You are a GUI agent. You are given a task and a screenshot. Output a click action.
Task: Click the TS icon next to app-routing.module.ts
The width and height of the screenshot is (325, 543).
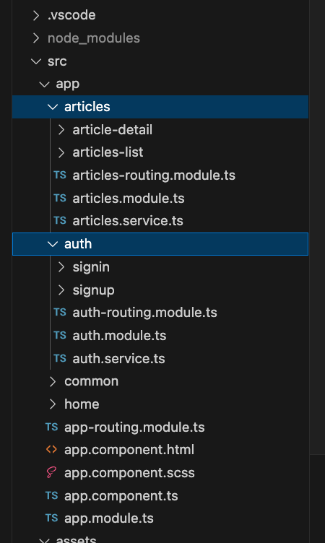pos(51,427)
